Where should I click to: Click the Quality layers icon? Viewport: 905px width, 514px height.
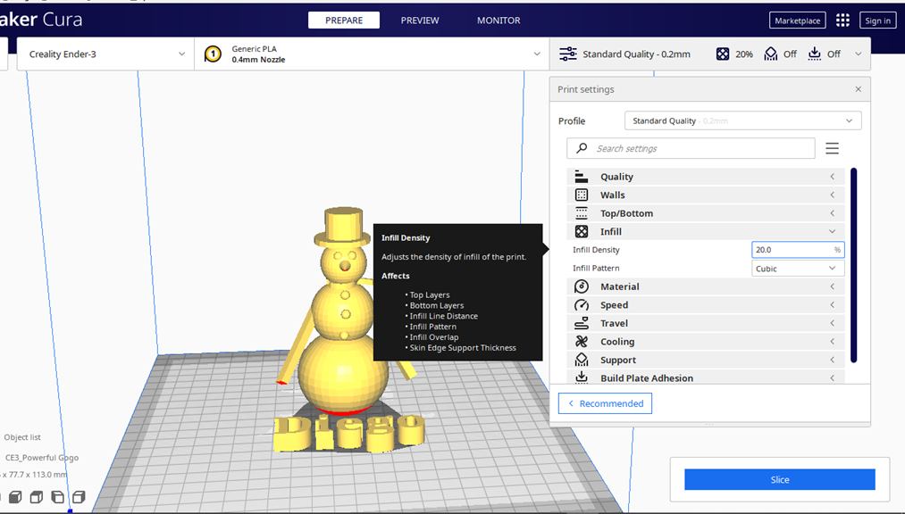coord(582,177)
